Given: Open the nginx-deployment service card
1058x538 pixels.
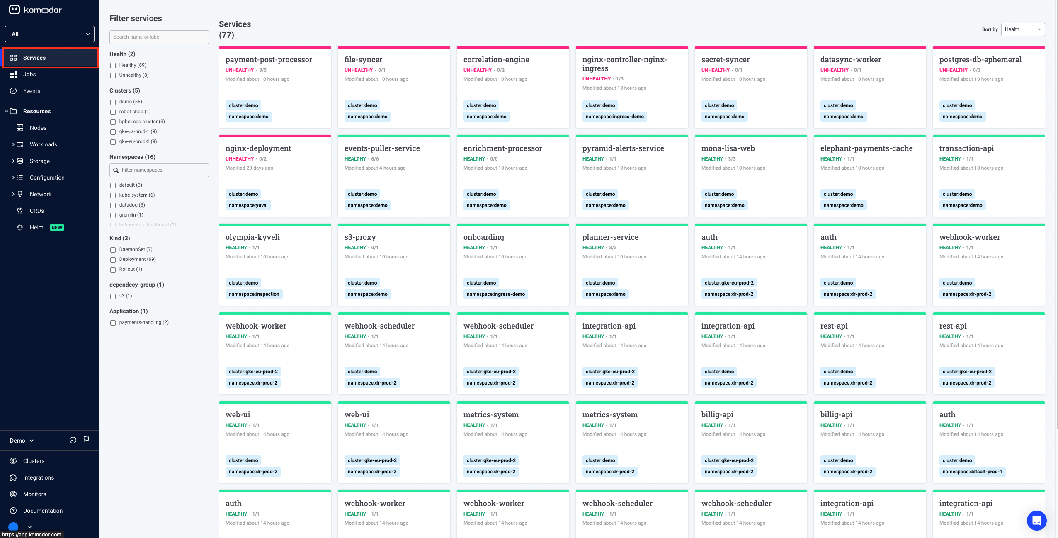Looking at the screenshot, I should click(x=275, y=176).
